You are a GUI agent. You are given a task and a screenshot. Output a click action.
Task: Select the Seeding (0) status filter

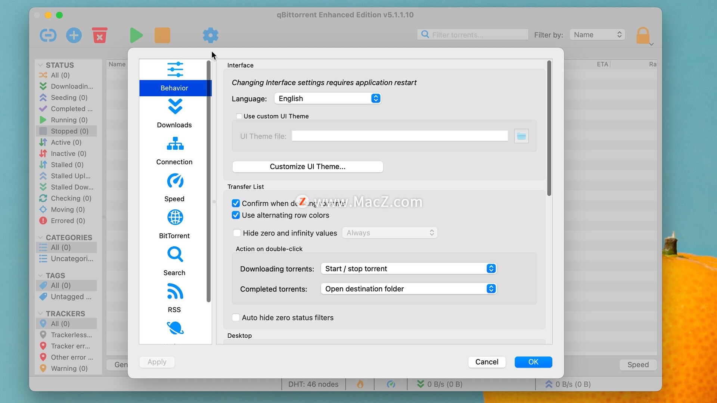[x=66, y=97]
